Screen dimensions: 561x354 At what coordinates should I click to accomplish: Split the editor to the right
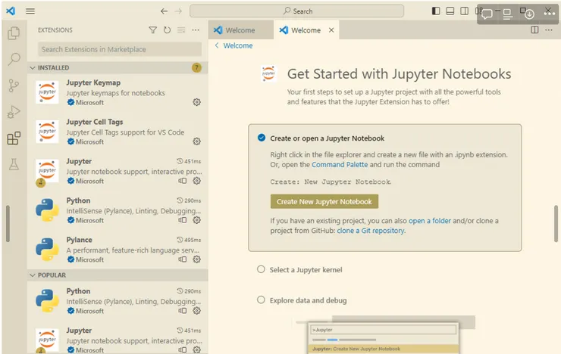(535, 30)
